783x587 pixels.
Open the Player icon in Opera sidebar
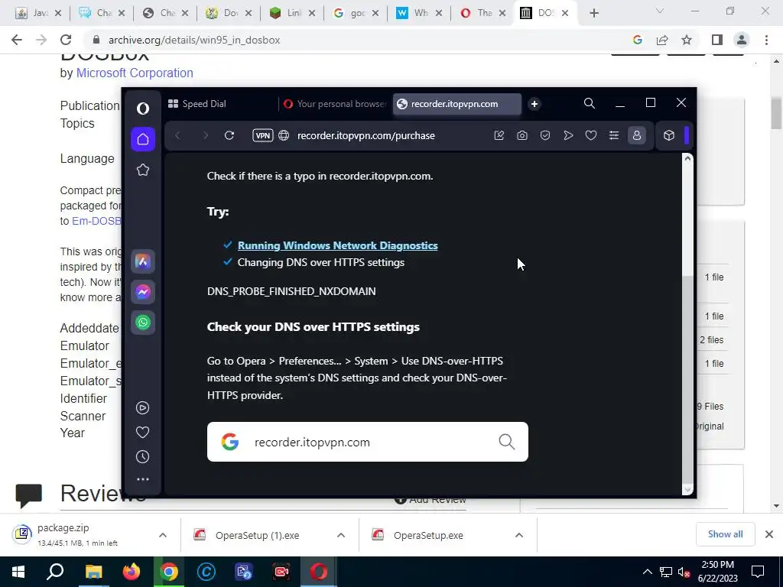142,408
